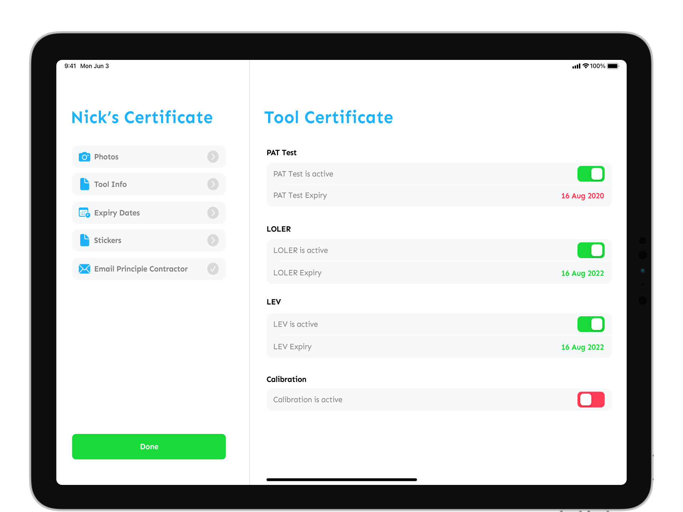Tap the home indicator bar
Image resolution: width=683 pixels, height=512 pixels.
click(x=341, y=480)
